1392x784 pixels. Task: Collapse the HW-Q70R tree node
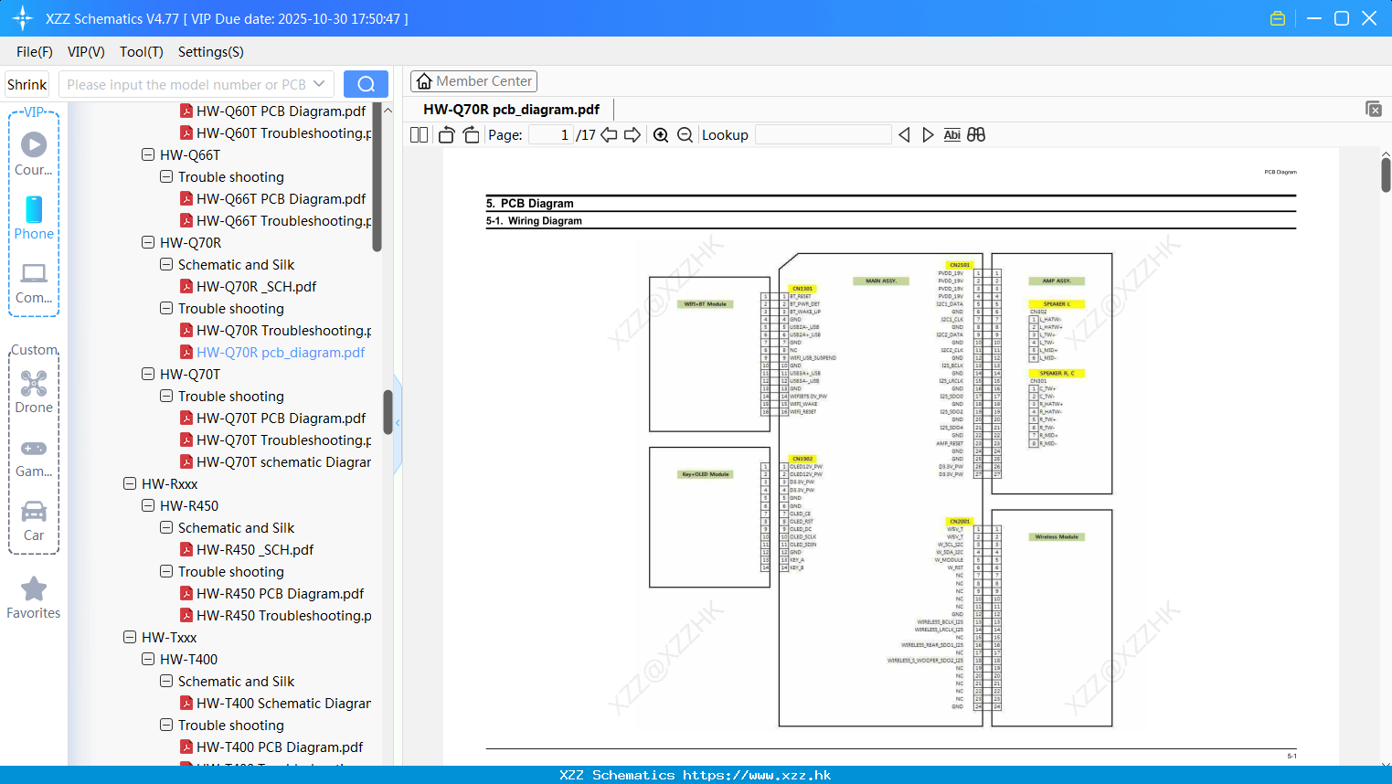[148, 242]
